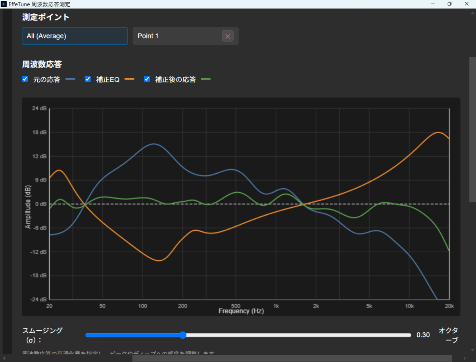Screen dimensions: 476x362
Task: Click the スムージング (σ) label
Action: point(42,335)
